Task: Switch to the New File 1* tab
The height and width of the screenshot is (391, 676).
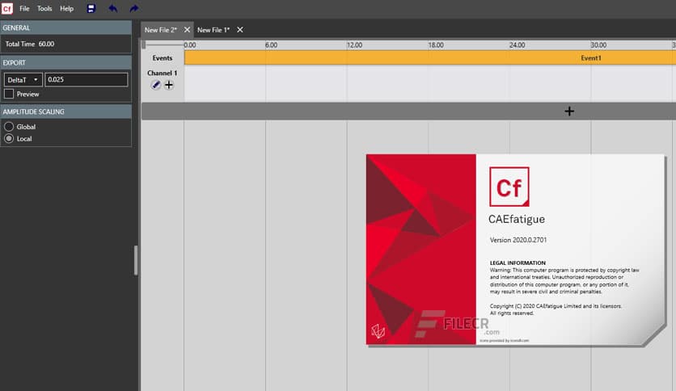Action: (x=213, y=30)
